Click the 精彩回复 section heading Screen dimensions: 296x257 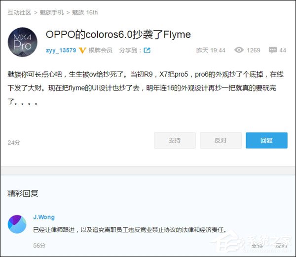pyautogui.click(x=23, y=193)
